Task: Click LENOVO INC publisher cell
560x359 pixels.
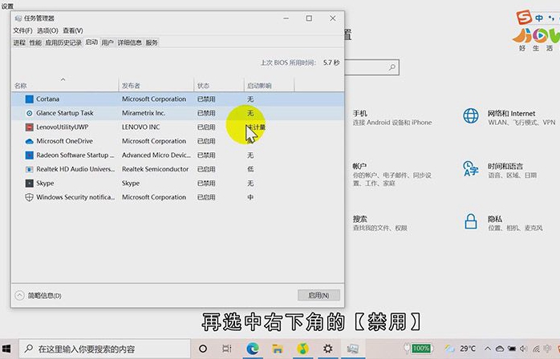Action: (140, 127)
